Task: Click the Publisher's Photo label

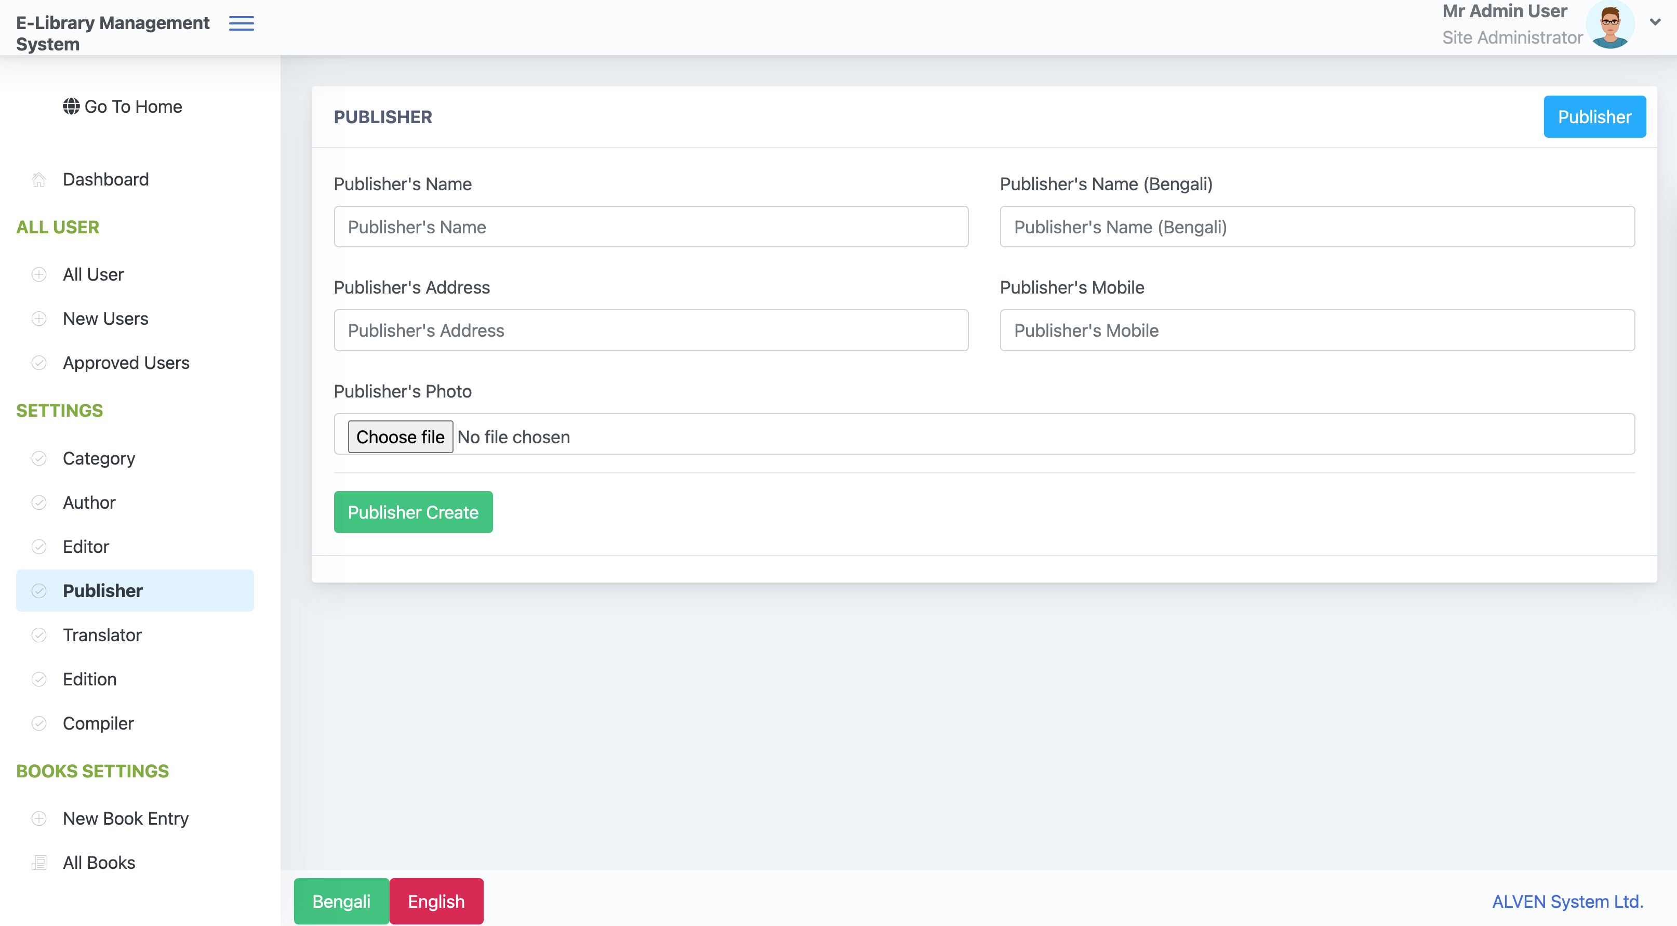Action: tap(402, 391)
